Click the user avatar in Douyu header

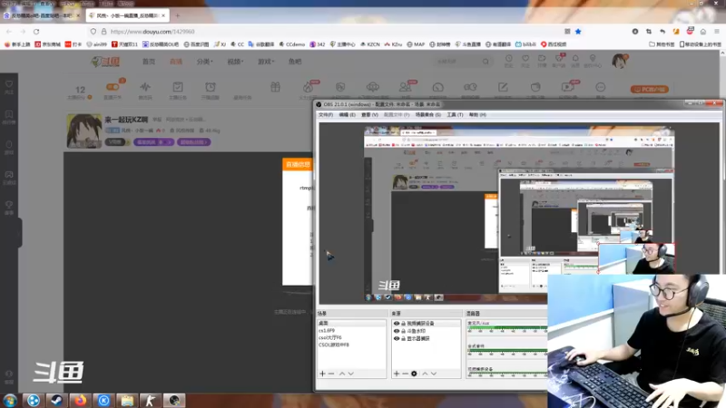pyautogui.click(x=619, y=61)
